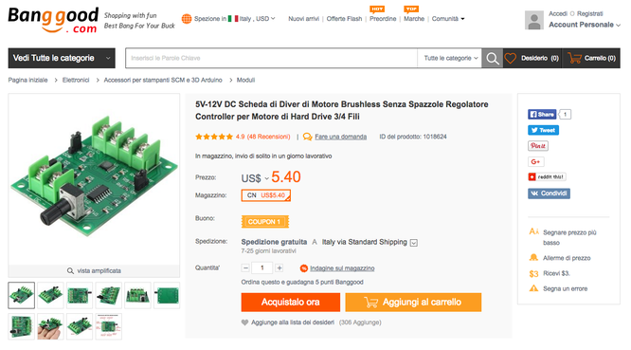Click the Twitter Tweet icon
Screen dimensions: 631x350
pos(543,130)
